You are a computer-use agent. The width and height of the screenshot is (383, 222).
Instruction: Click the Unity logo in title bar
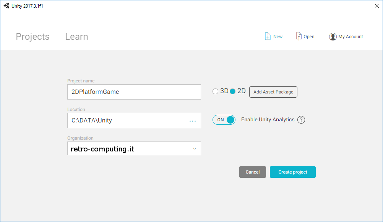point(6,6)
